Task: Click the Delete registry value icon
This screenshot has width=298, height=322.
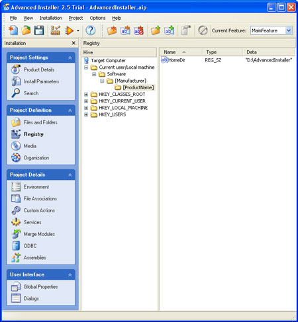Action: [138, 30]
